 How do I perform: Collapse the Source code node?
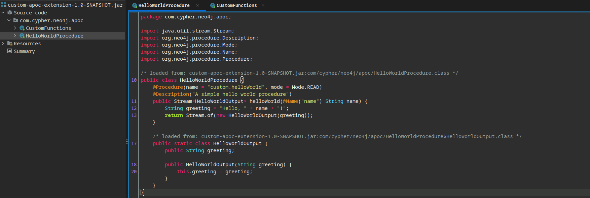point(3,12)
